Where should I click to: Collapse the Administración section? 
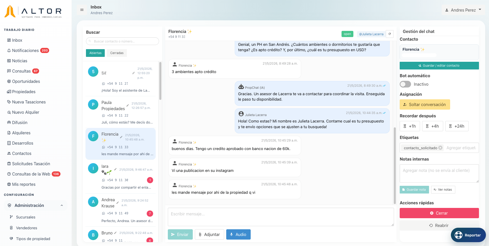pos(36,205)
